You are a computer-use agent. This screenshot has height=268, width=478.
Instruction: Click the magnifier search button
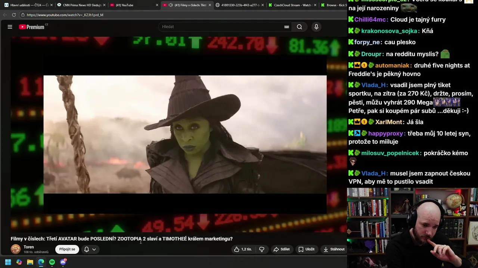click(299, 27)
